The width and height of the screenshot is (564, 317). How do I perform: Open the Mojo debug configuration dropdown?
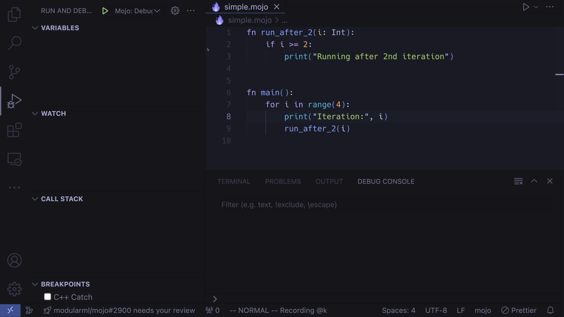tap(137, 11)
